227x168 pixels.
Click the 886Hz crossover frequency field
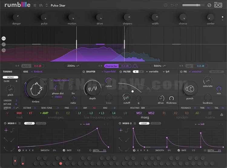coord(160,66)
